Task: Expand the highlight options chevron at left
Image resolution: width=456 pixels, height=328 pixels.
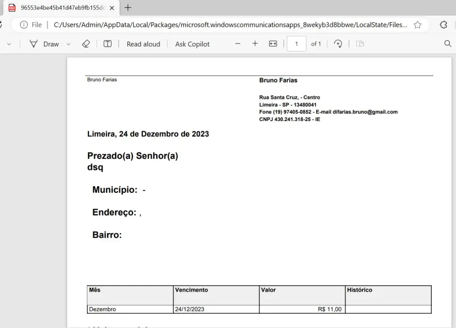Action: (9, 44)
